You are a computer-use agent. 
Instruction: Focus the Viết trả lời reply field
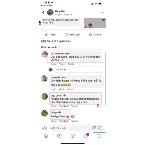tap(79, 70)
